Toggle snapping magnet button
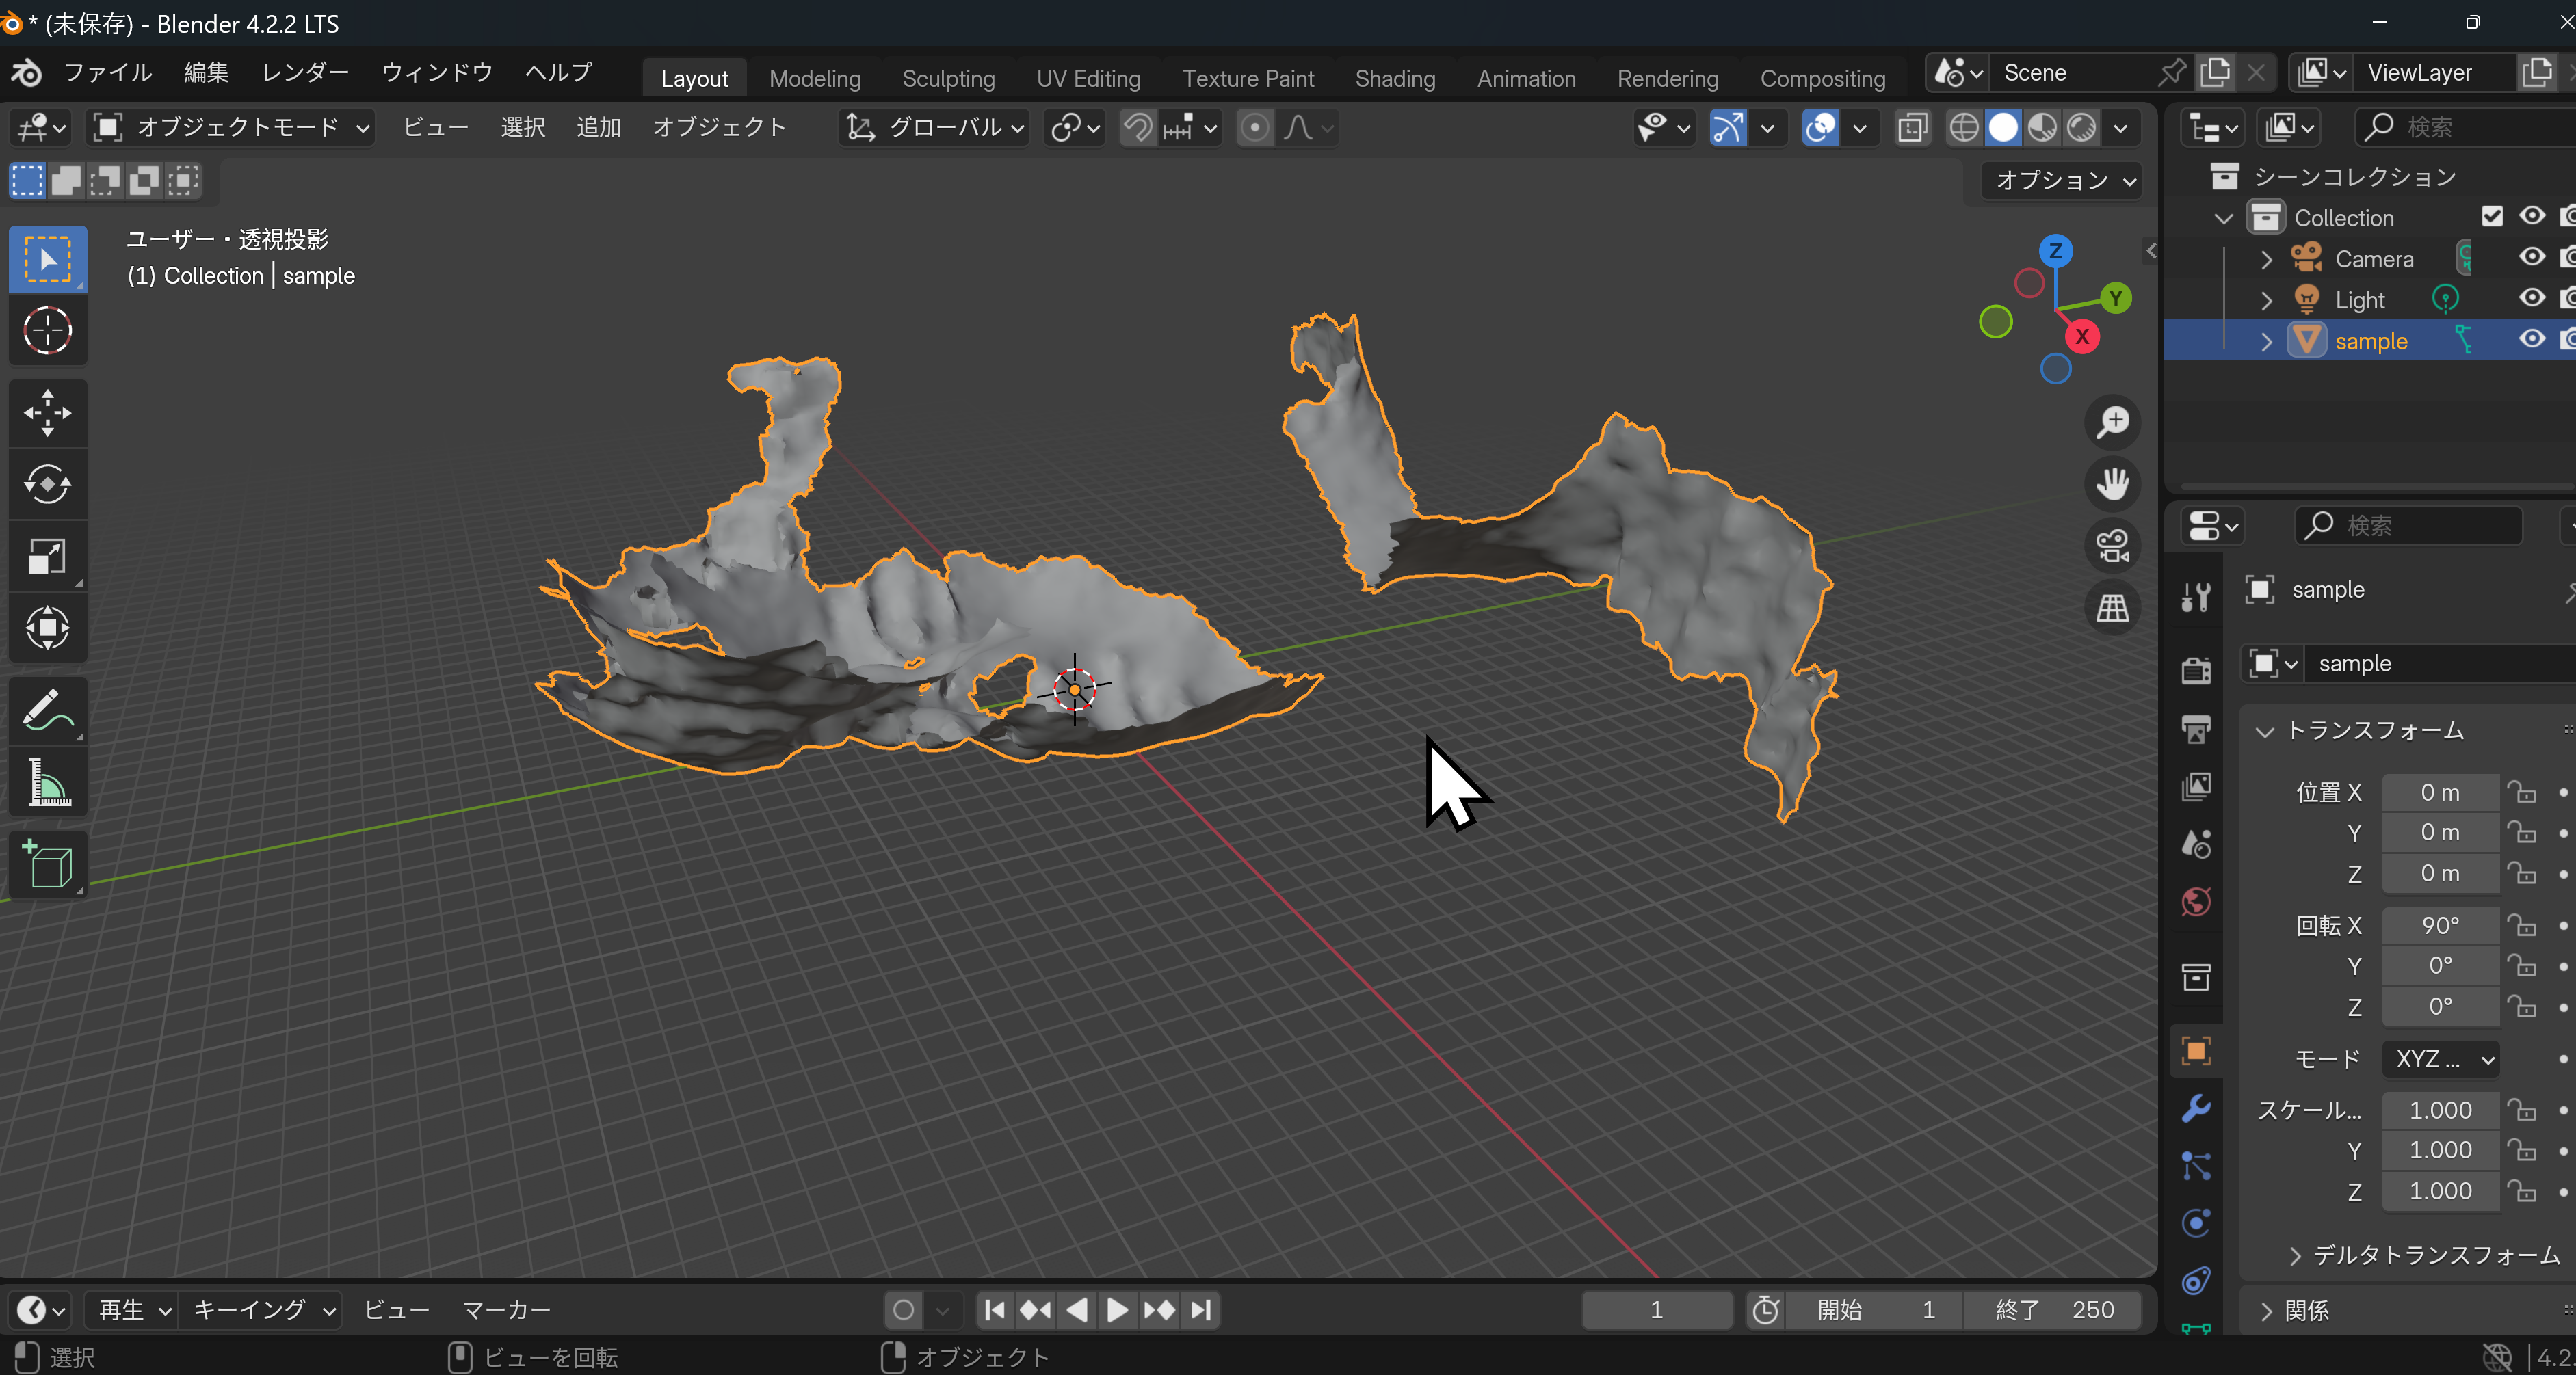 (x=1137, y=127)
